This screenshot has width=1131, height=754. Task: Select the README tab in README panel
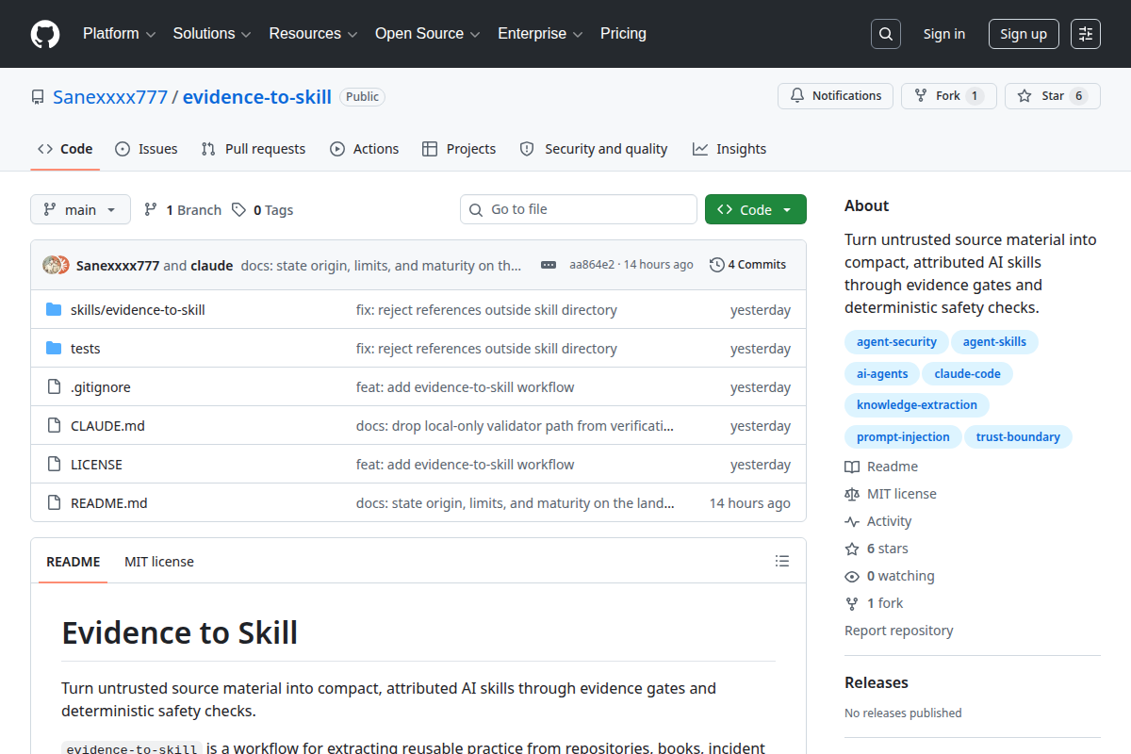73,562
